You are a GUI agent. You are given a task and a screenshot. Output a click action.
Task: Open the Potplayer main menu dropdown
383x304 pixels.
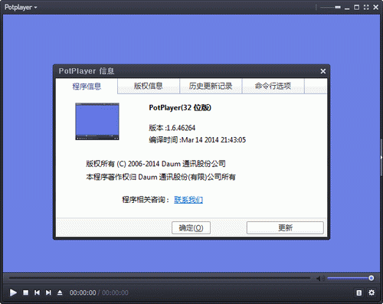21,7
